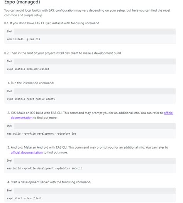Click the npm install -g eas-cli code line
The width and height of the screenshot is (183, 203).
[x=24, y=39]
